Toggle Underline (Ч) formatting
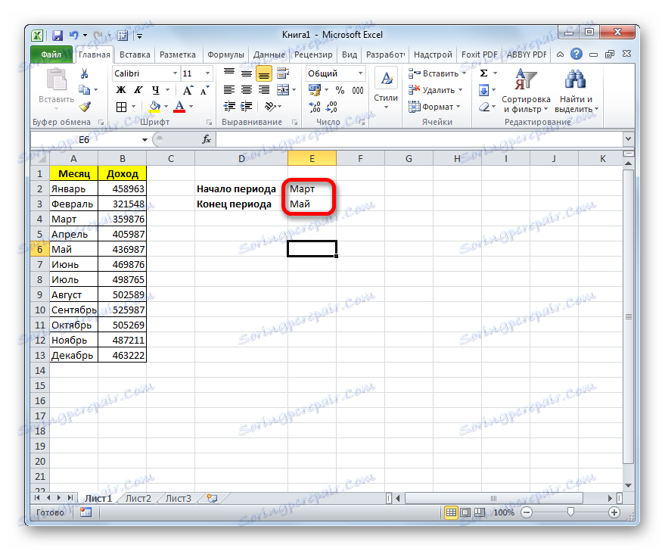Screen dimensions: 665x551 (156, 90)
